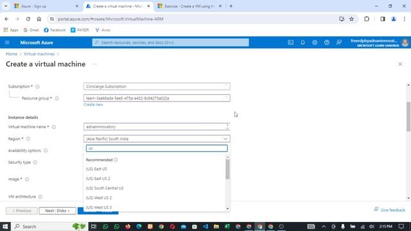Click the Azure search resources box
The image size is (411, 231).
(170, 42)
